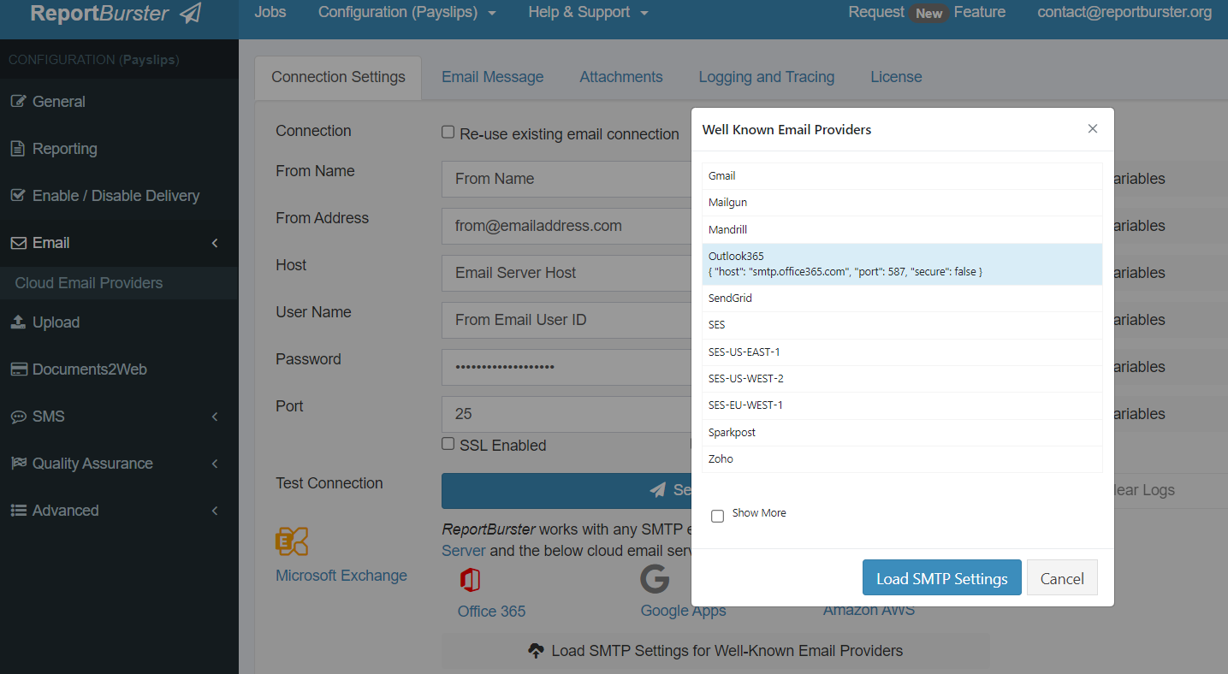Image resolution: width=1228 pixels, height=674 pixels.
Task: Click Request New Feature link
Action: pyautogui.click(x=927, y=12)
